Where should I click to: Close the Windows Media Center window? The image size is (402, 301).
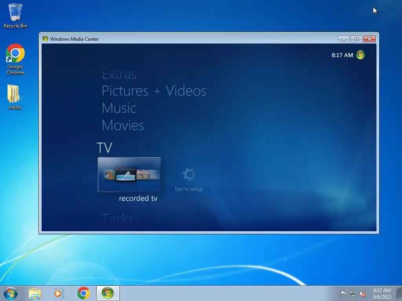click(x=369, y=39)
